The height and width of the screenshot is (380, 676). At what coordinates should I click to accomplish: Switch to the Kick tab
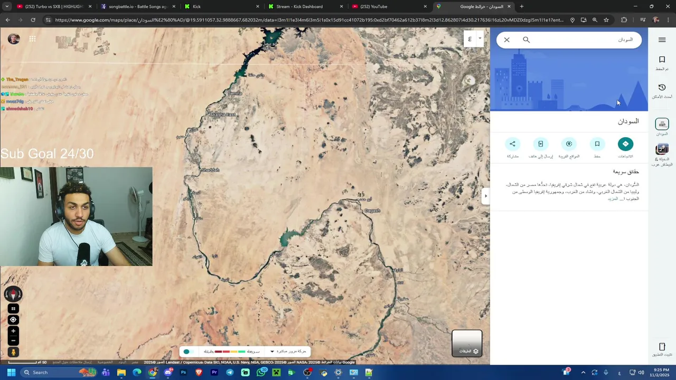click(x=221, y=6)
